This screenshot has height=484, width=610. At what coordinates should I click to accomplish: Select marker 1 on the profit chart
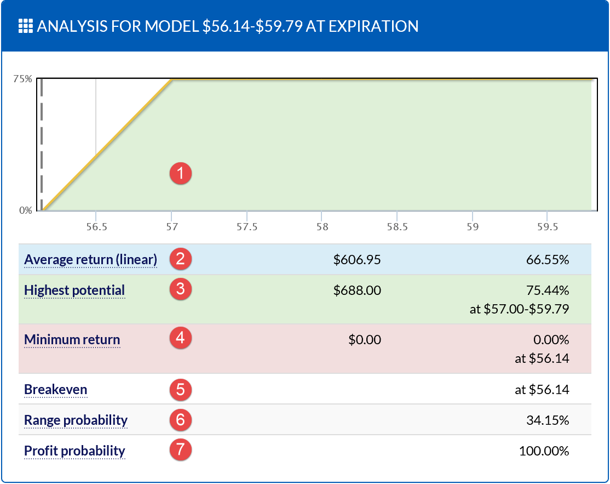pos(180,173)
